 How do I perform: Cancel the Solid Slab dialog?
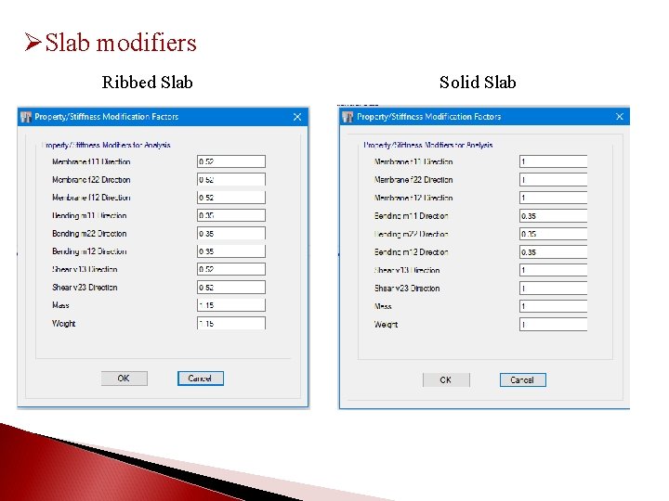pyautogui.click(x=522, y=380)
